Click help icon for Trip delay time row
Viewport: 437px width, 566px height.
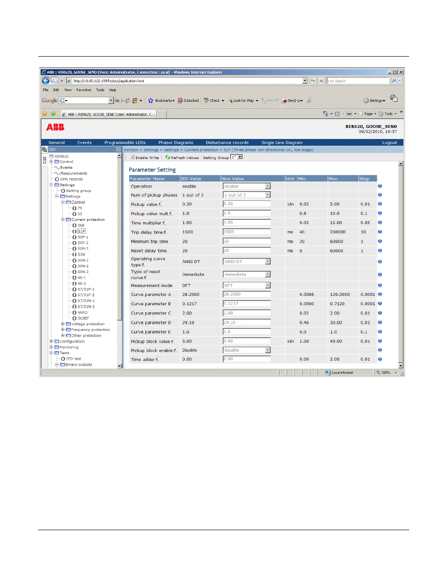(380, 232)
